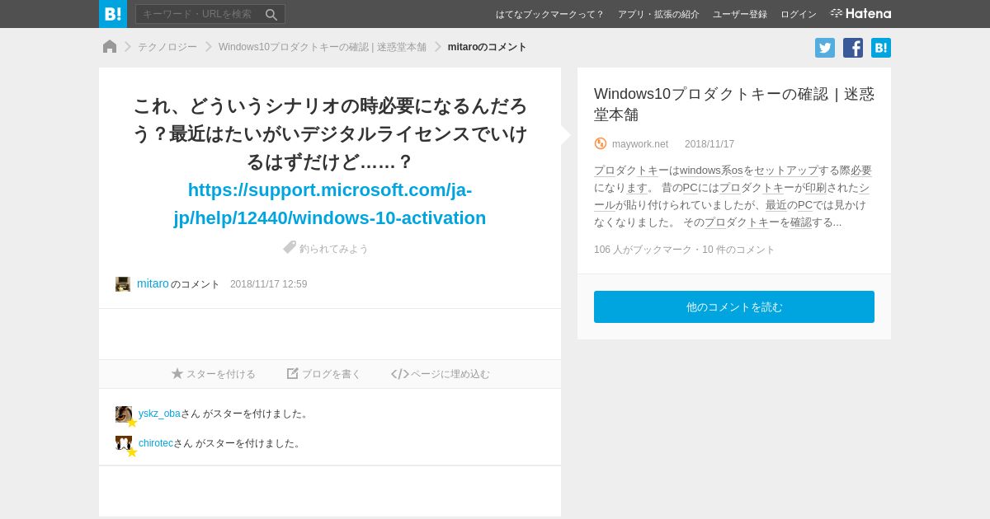The height and width of the screenshot is (519, 990).
Task: Open chirotec user link
Action: pos(156,443)
